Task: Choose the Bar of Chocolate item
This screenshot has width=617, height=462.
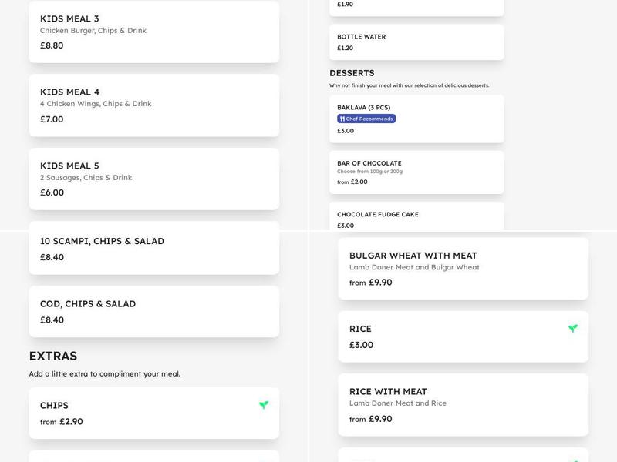Action: point(416,172)
